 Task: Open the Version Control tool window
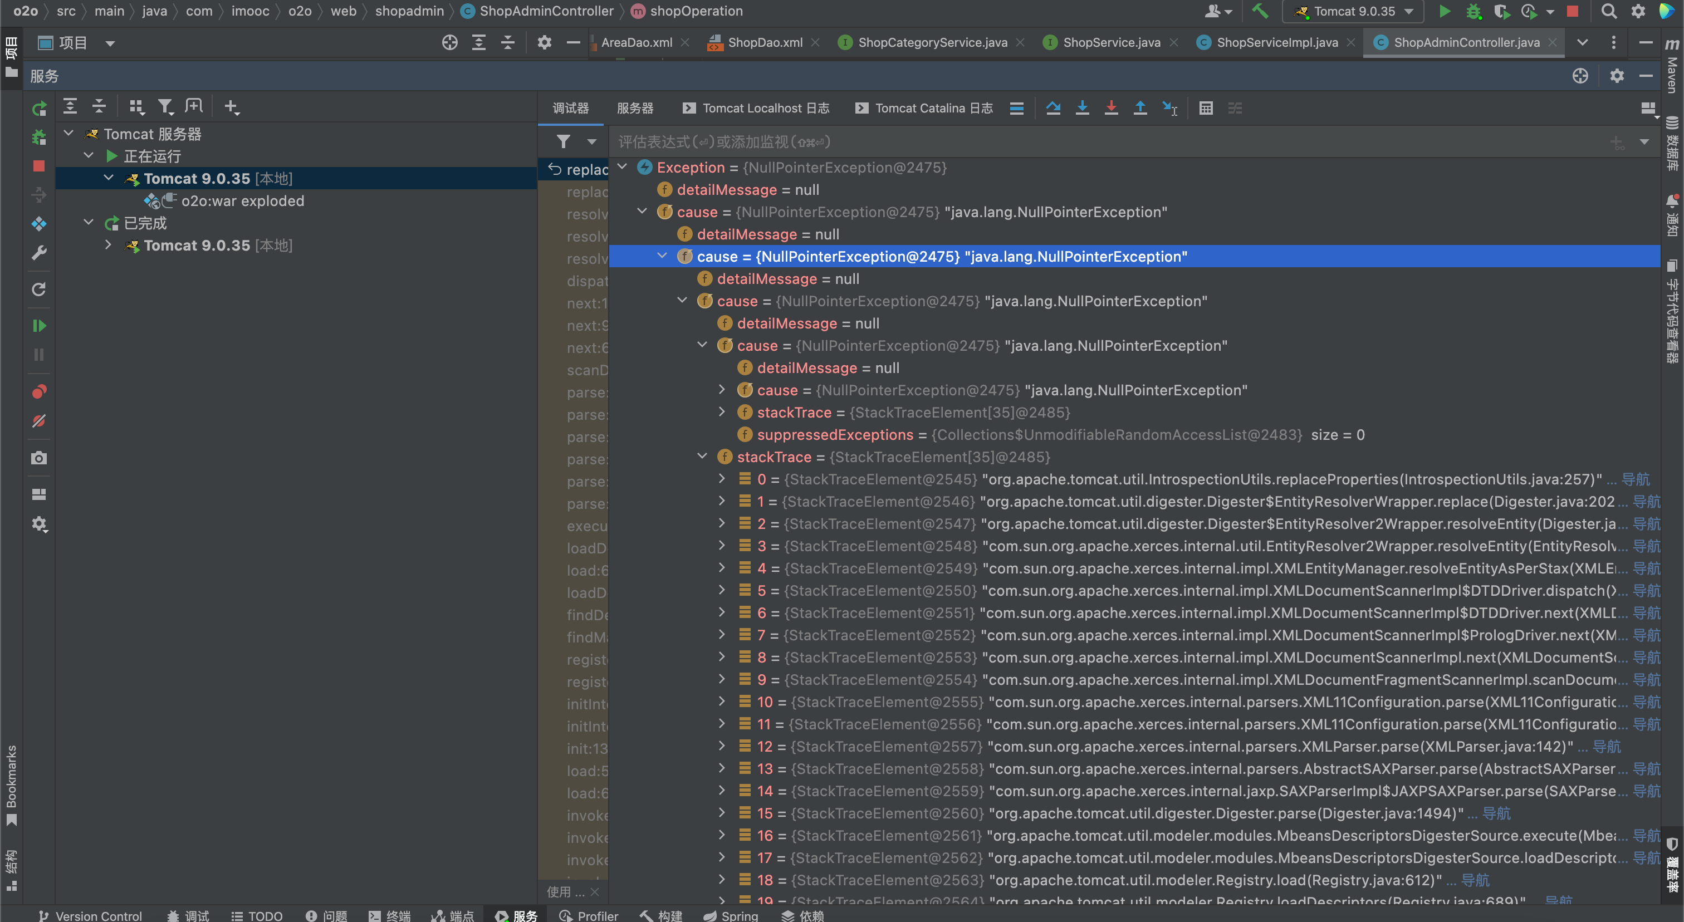90,915
